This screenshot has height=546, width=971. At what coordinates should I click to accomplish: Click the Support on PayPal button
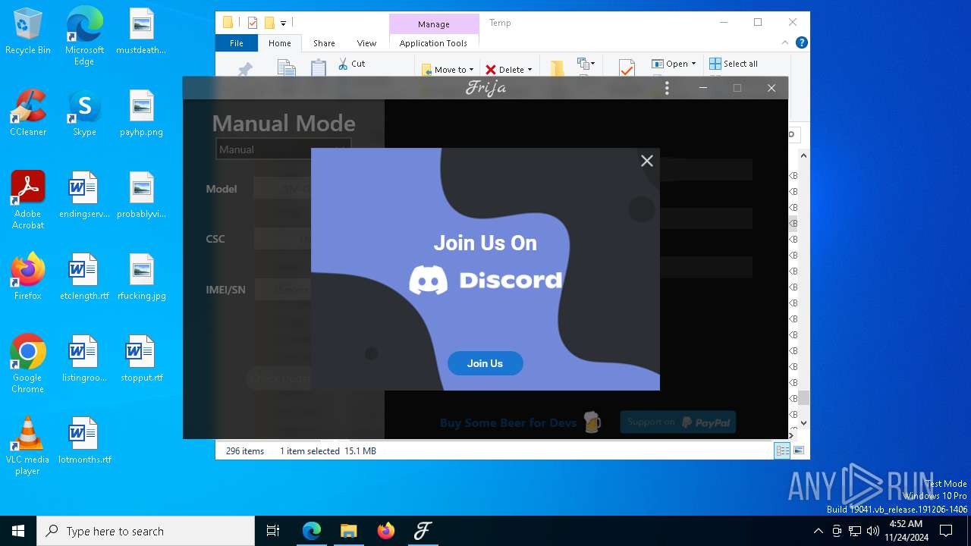point(678,422)
